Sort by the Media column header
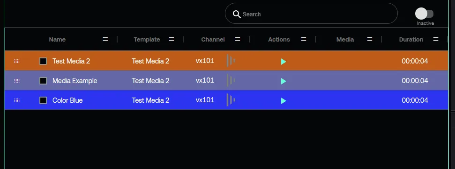 [x=345, y=39]
